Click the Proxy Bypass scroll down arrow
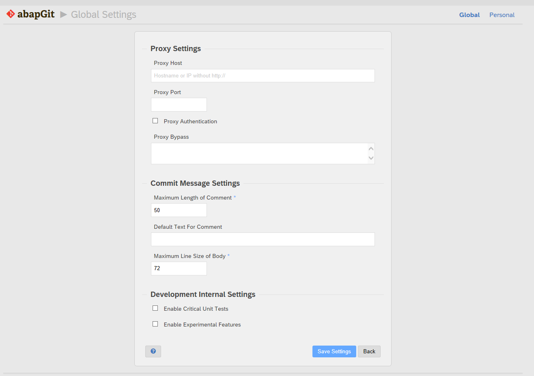 tap(371, 158)
